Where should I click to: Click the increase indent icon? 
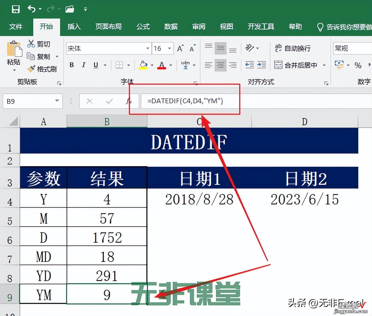pyautogui.click(x=262, y=65)
